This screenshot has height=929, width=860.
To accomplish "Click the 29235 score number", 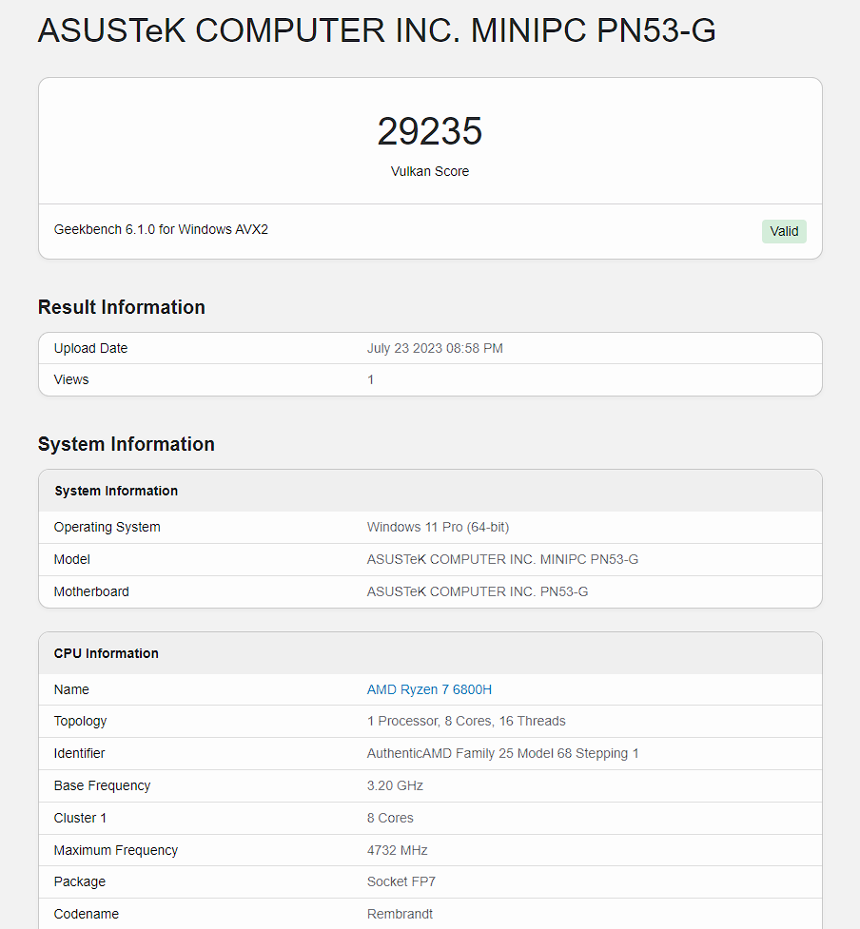I will pyautogui.click(x=430, y=131).
